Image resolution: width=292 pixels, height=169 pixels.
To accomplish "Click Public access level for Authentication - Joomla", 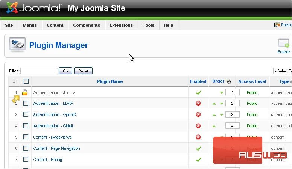I will 252,92.
